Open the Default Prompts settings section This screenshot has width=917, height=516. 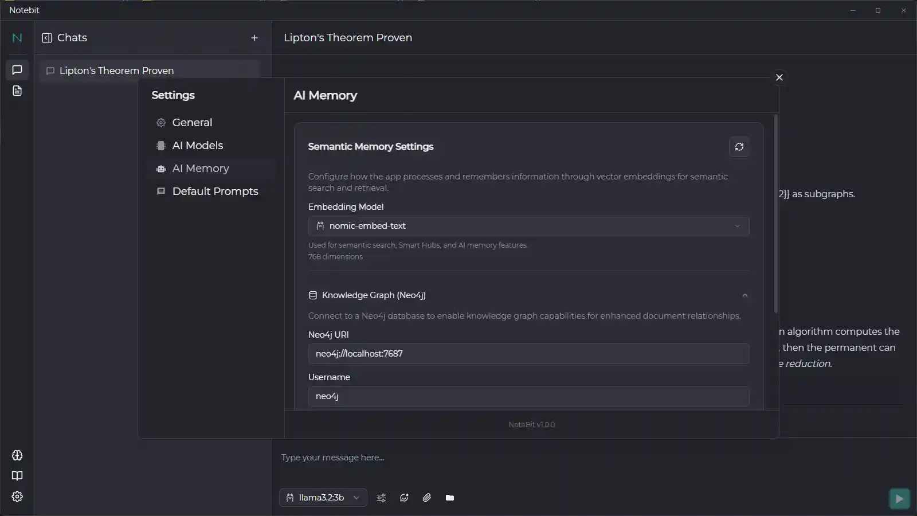tap(215, 191)
